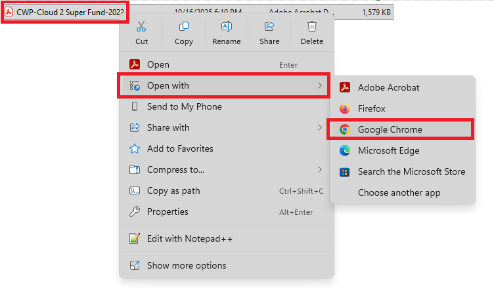Click the Copy icon in context menu
This screenshot has height=289, width=494.
[x=184, y=27]
